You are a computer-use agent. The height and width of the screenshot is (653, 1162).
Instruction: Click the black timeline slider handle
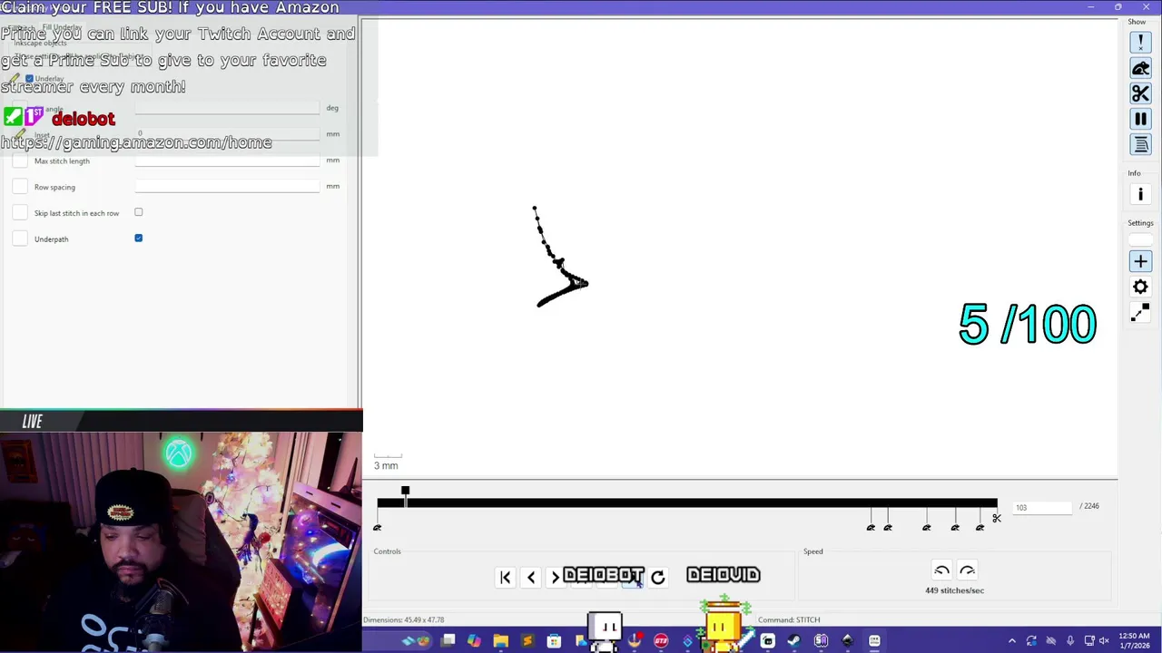(x=405, y=491)
